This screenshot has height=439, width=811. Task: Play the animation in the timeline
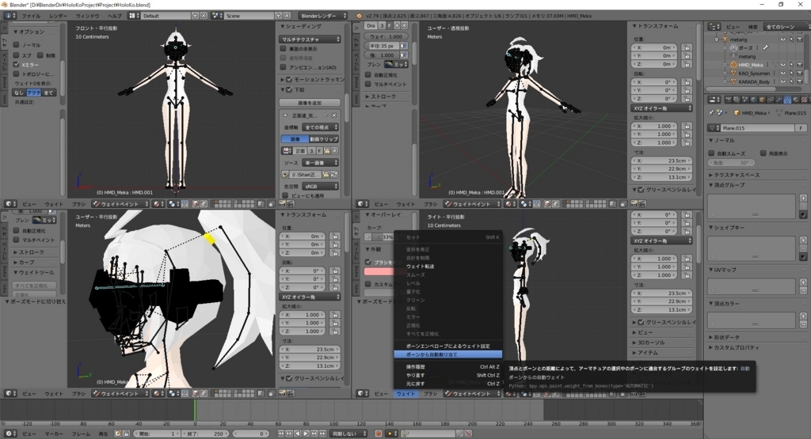pos(306,433)
